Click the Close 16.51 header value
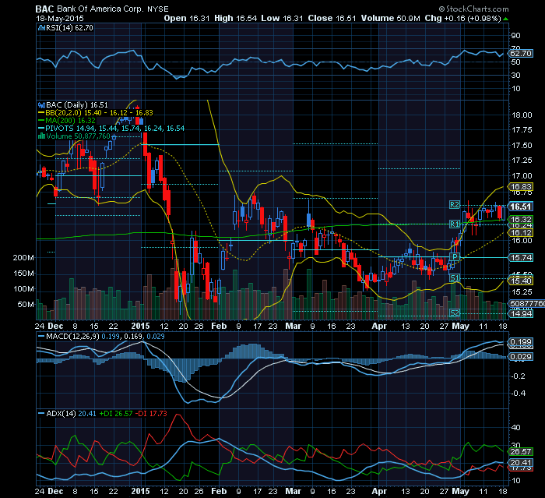 [332, 19]
